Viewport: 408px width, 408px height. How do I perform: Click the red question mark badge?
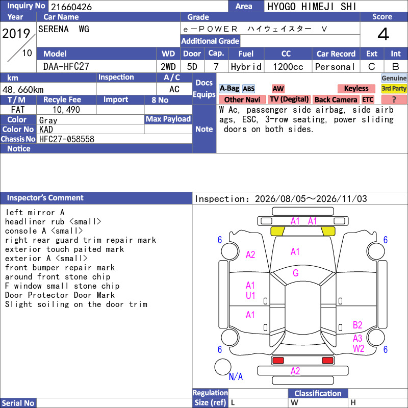coord(394,99)
